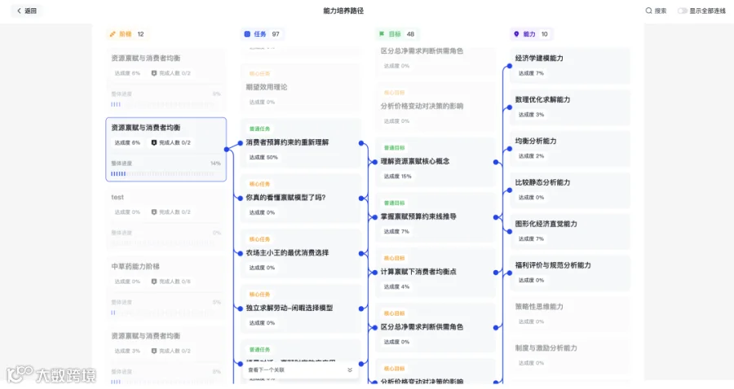Viewport: 734px width, 389px height.
Task: Click the badge icon in the test card
Action: pos(153,212)
